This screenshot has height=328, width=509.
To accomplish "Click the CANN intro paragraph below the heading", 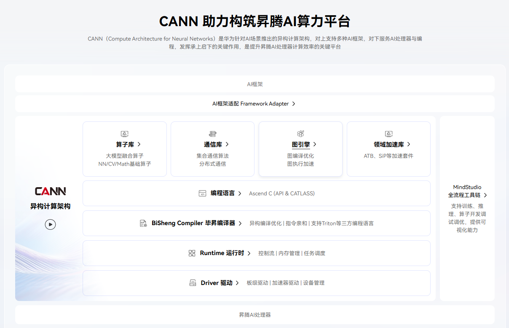I will click(255, 43).
